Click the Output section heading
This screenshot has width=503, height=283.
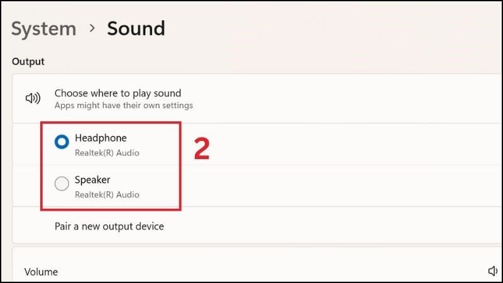coord(28,62)
